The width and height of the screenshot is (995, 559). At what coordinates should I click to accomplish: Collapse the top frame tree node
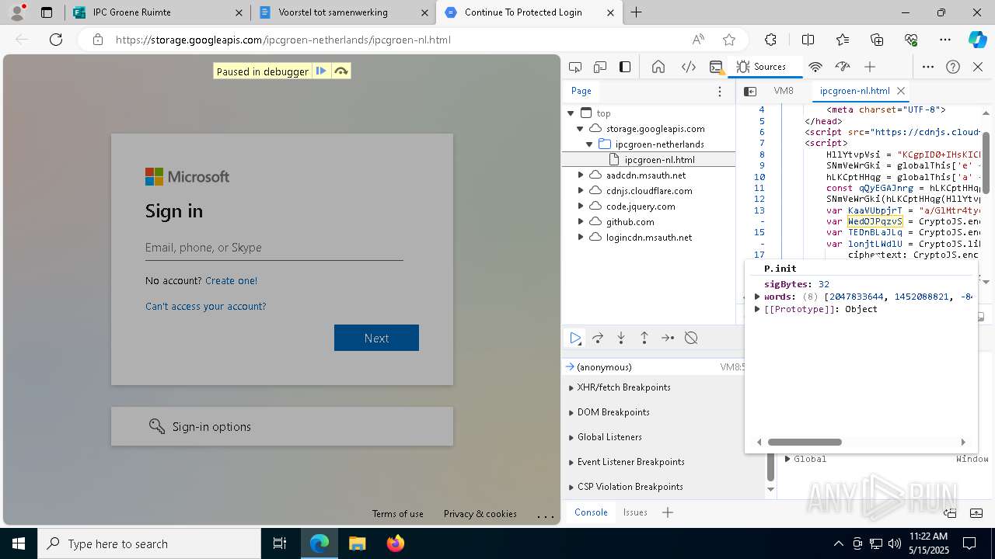pos(571,113)
